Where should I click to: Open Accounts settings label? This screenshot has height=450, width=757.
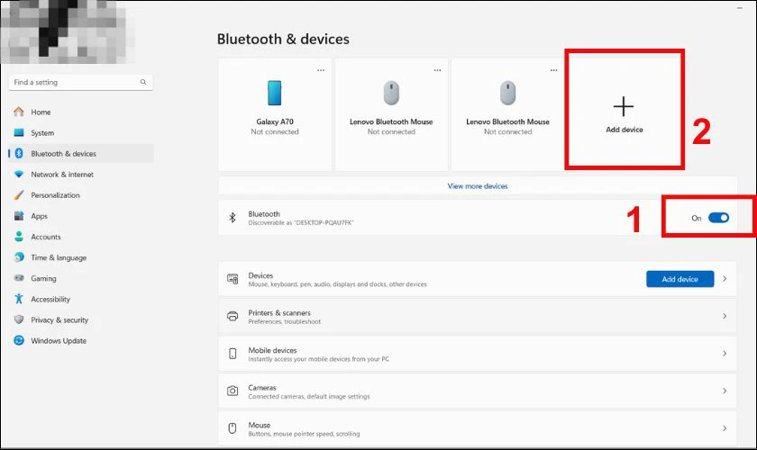46,237
